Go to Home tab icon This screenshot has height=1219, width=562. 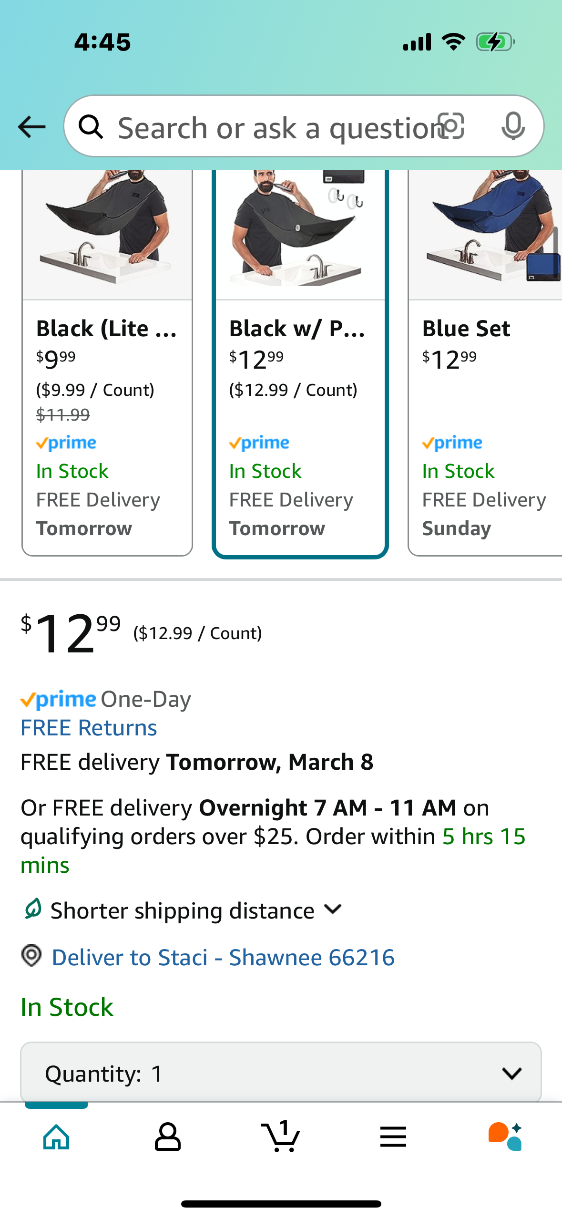[56, 1136]
